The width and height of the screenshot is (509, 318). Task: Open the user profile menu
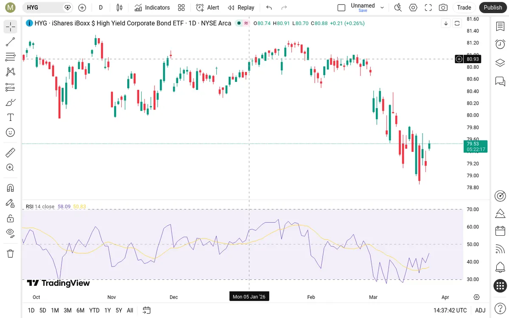[11, 7]
